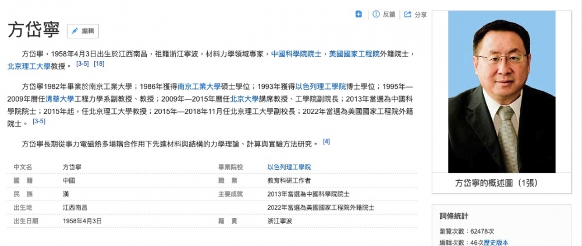Open citation [3-5] in first paragraph
The height and width of the screenshot is (246, 582).
(x=83, y=64)
